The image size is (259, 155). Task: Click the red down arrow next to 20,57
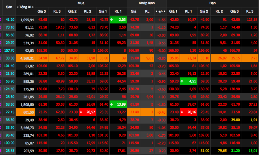click(x=81, y=112)
